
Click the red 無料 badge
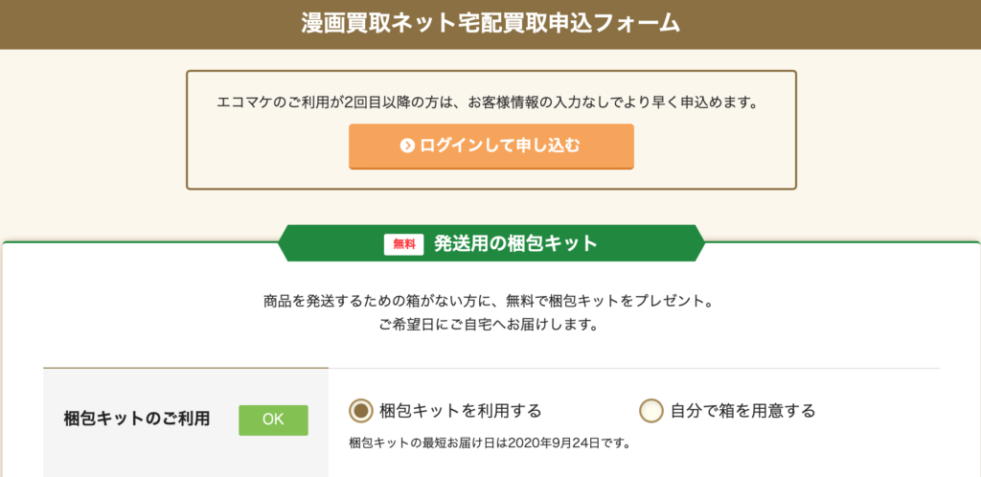tap(404, 244)
